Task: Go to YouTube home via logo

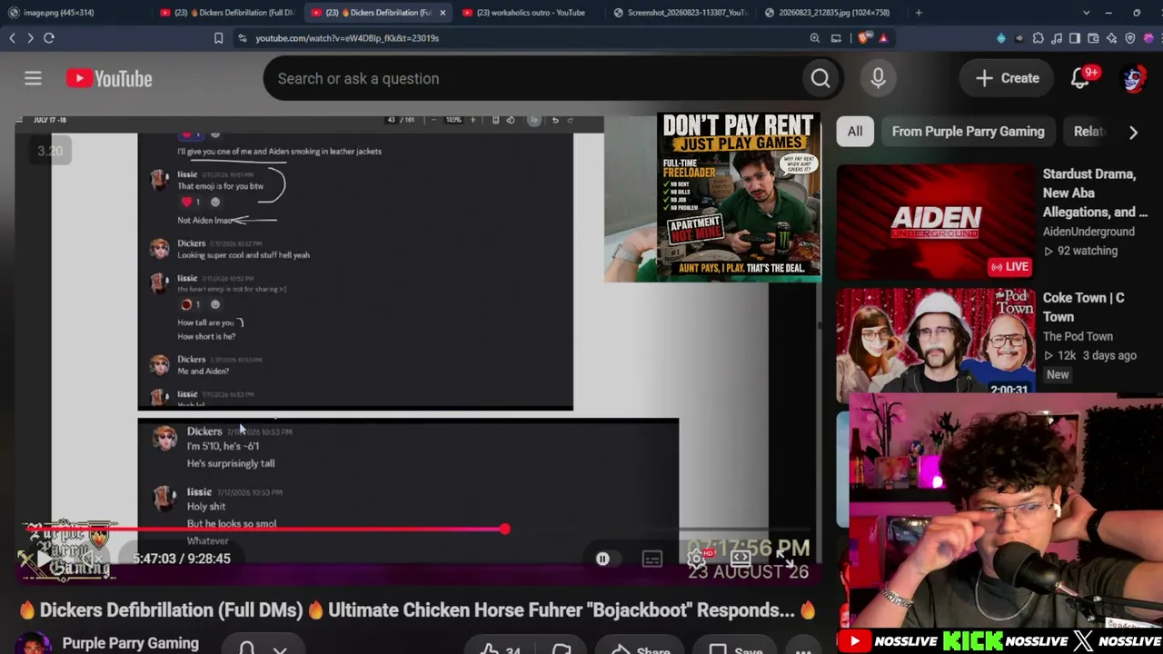Action: click(109, 79)
